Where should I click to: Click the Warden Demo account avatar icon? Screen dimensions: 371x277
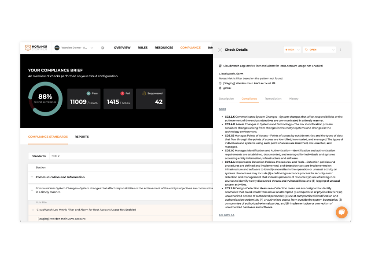[57, 48]
